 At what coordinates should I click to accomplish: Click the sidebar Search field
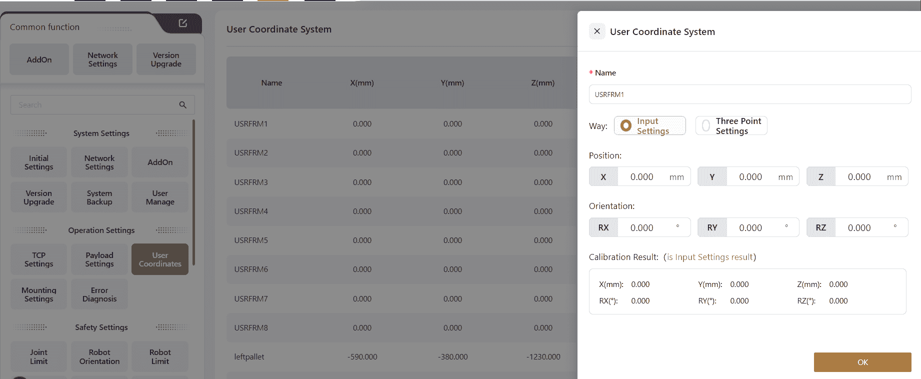(x=95, y=105)
